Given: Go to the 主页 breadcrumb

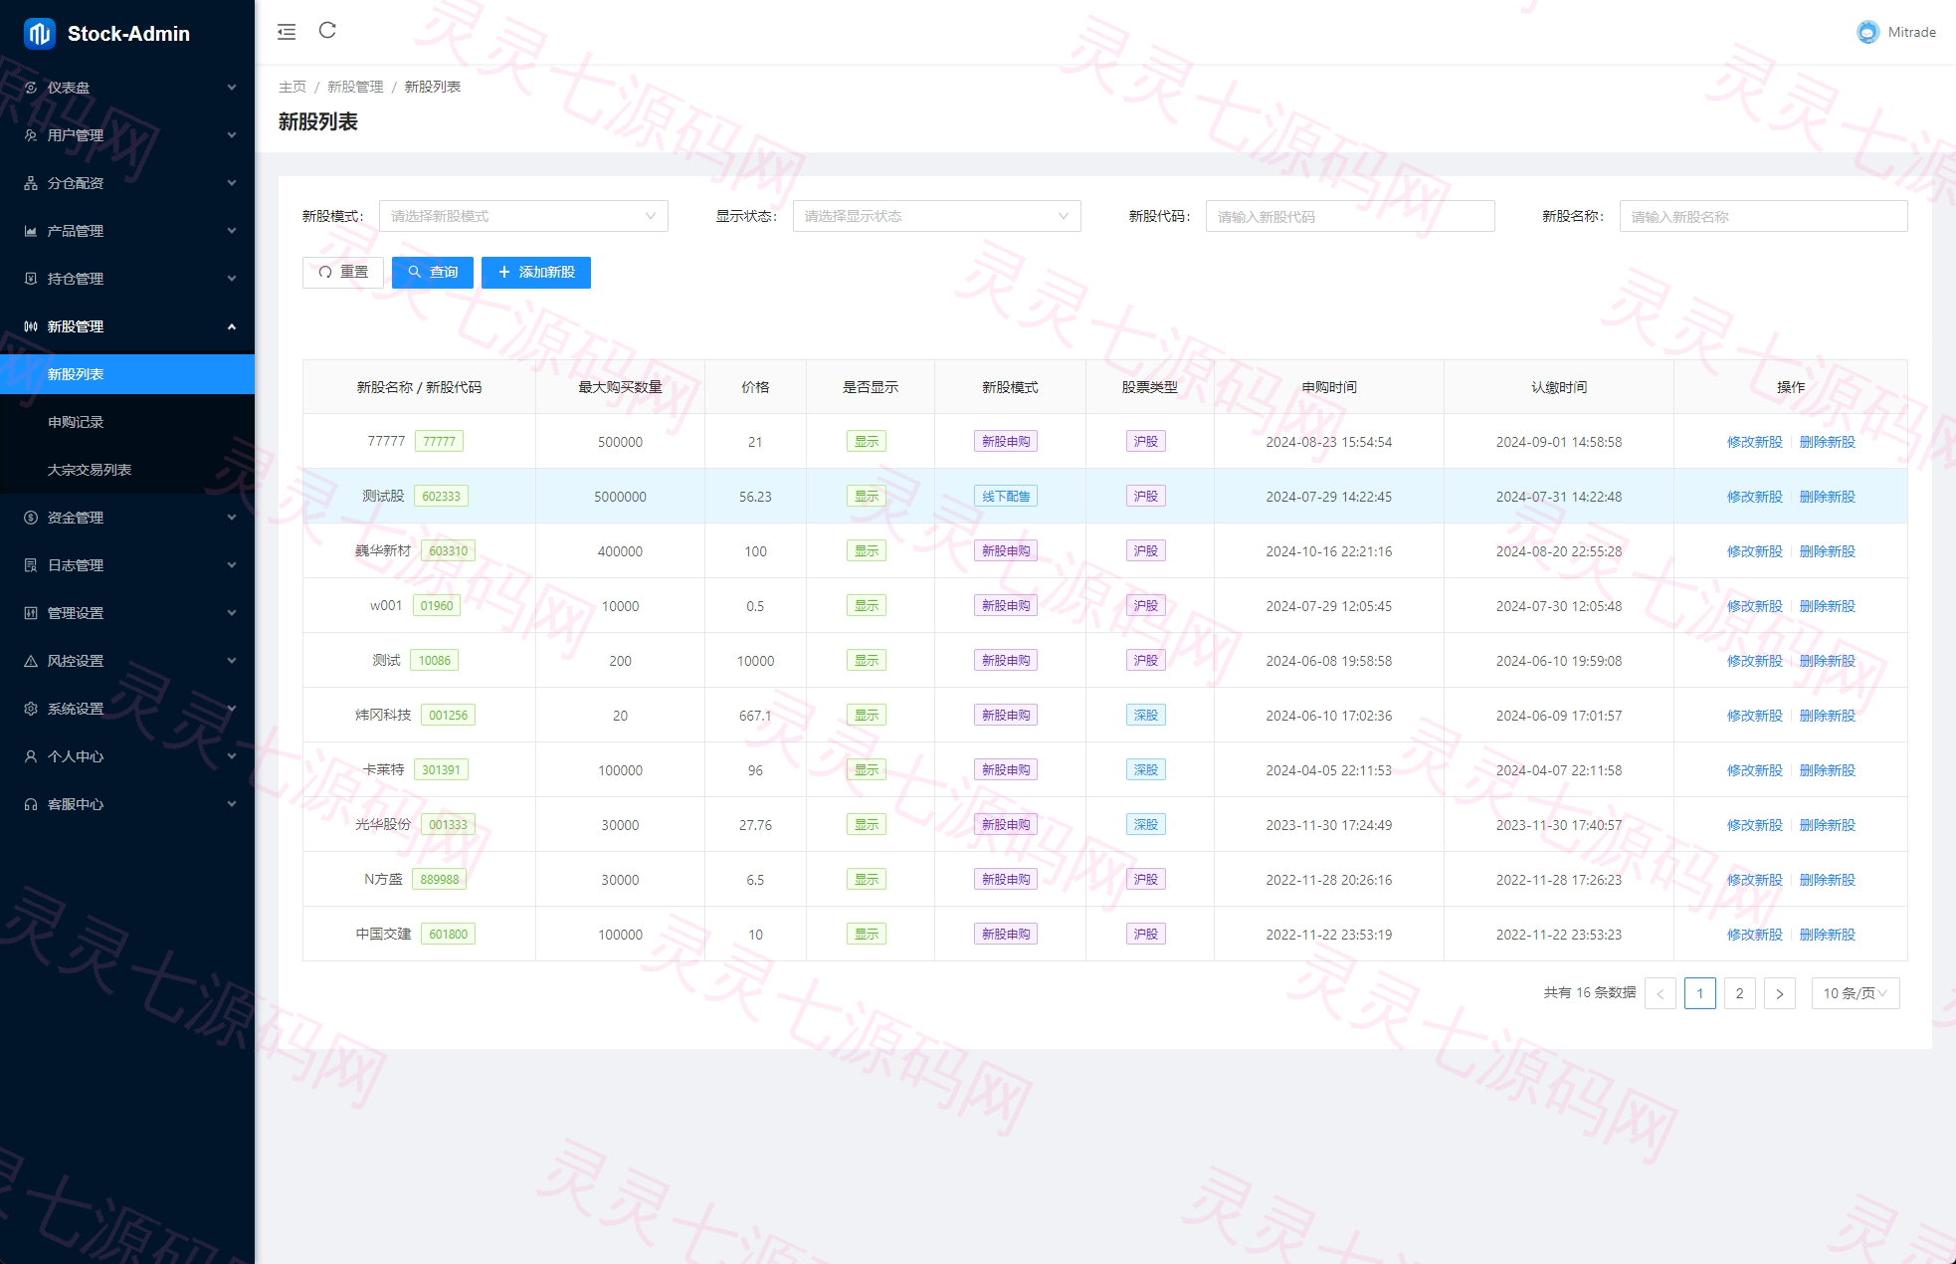Looking at the screenshot, I should coord(293,87).
